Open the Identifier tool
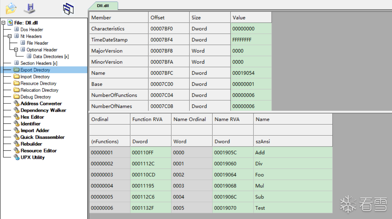Viewport: 392px width, 219px height. click(30, 124)
